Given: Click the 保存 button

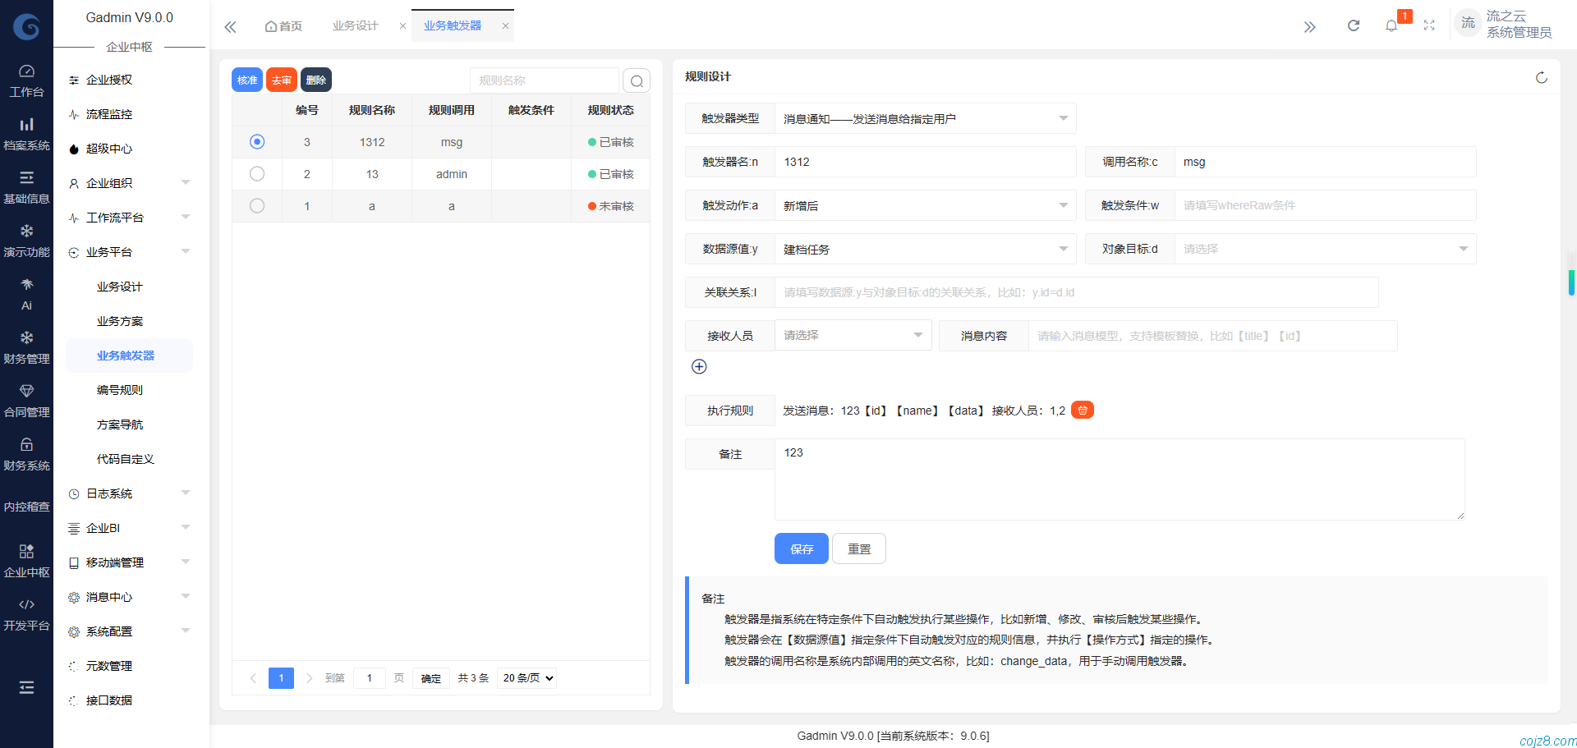Looking at the screenshot, I should coord(801,548).
